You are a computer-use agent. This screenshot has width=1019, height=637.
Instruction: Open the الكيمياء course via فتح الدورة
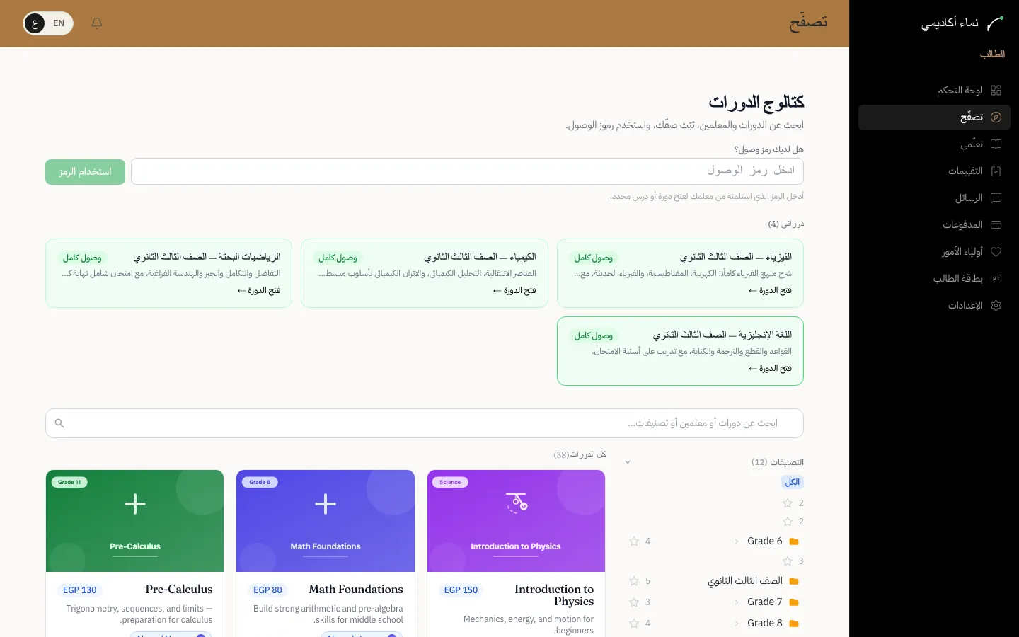coord(514,291)
